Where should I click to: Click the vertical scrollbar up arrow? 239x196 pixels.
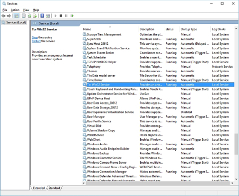click(236, 29)
